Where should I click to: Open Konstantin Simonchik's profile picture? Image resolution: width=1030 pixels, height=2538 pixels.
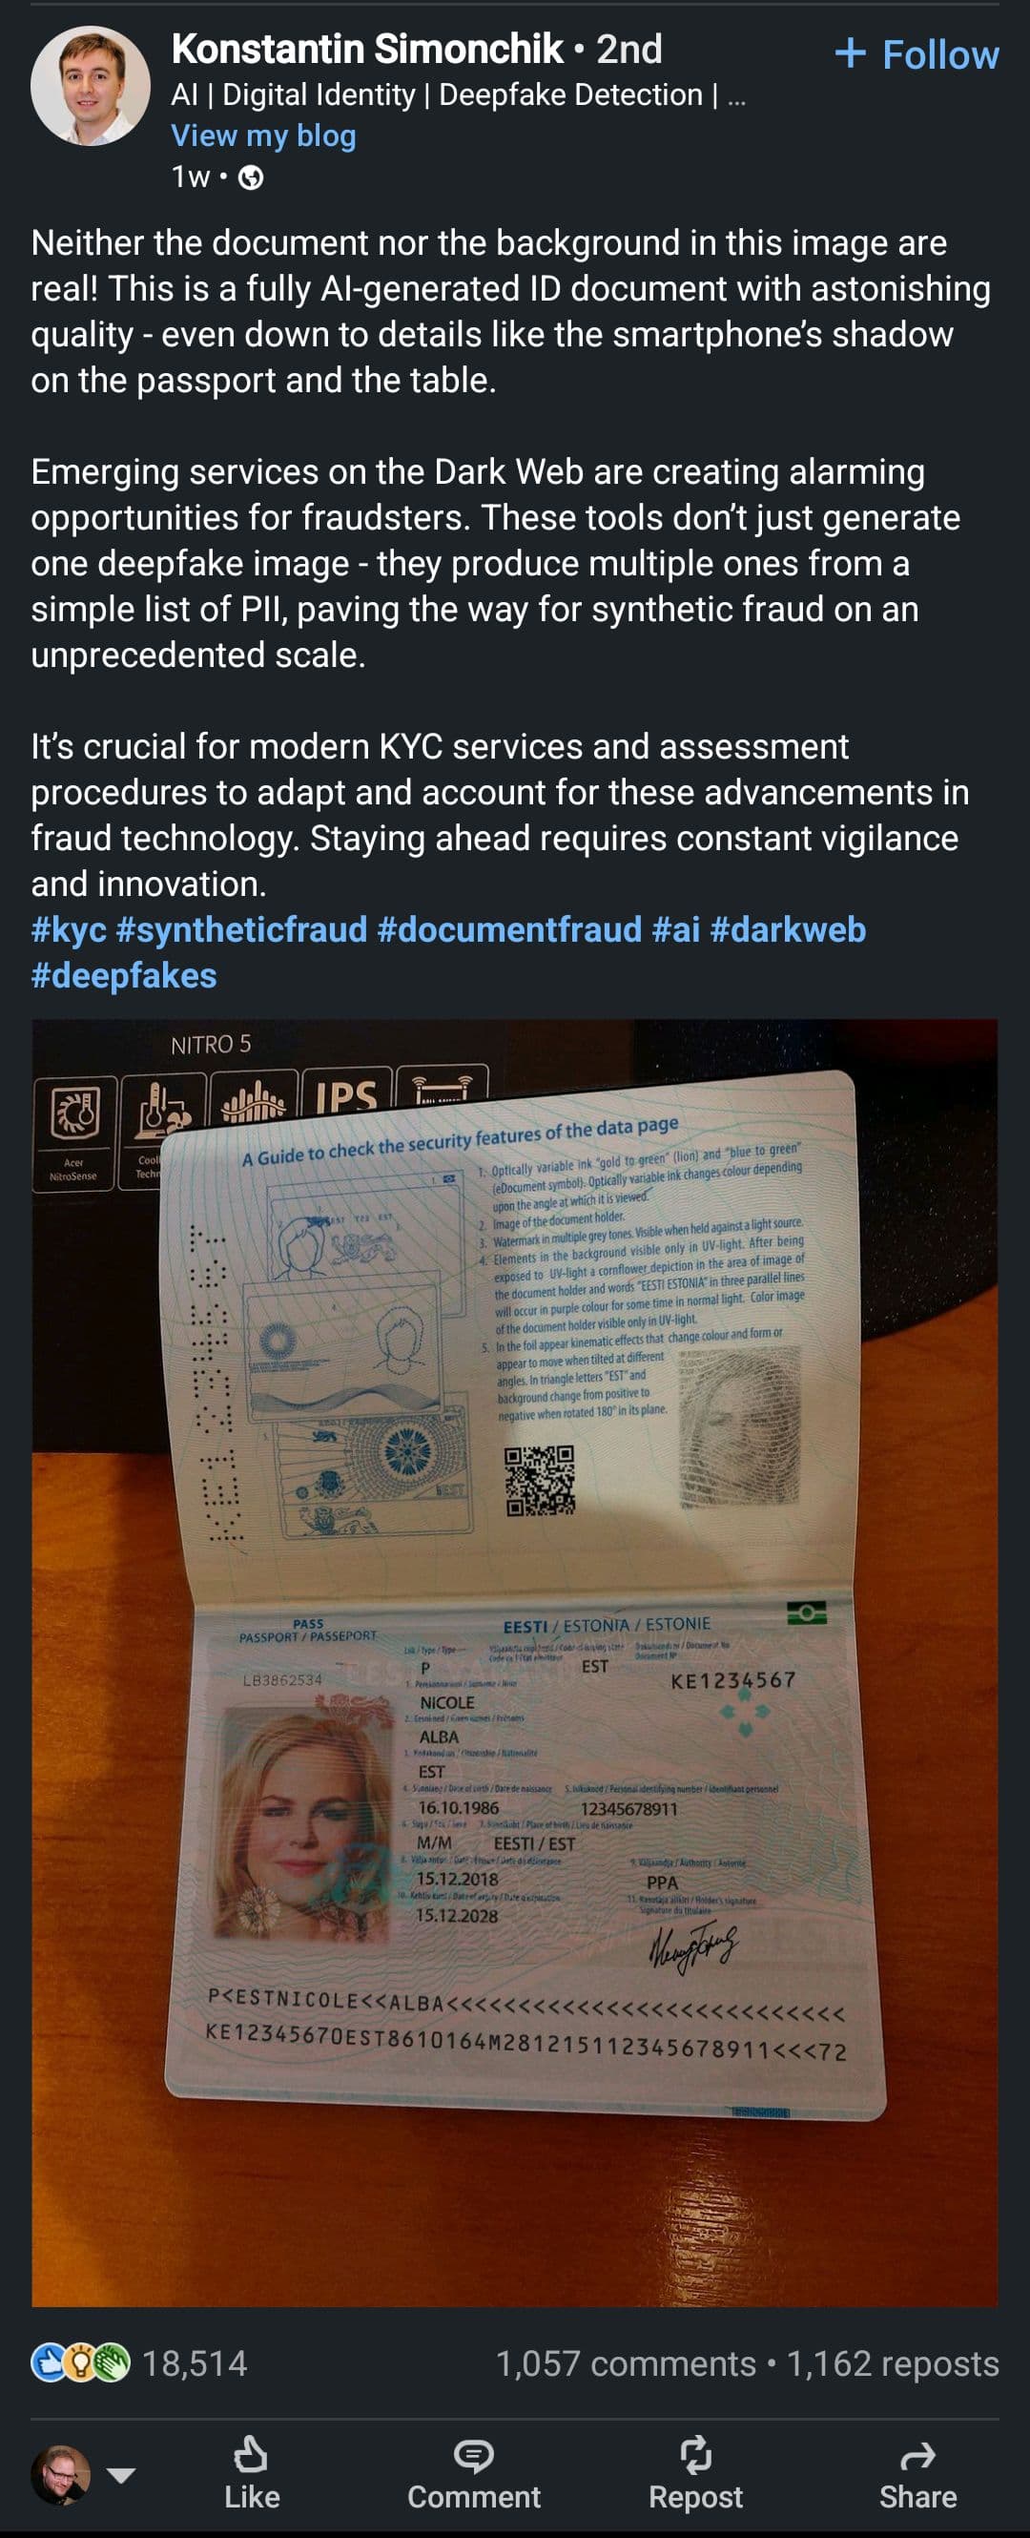(x=90, y=86)
